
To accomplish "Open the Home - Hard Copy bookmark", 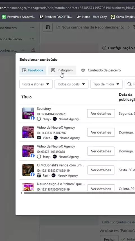I will click(92, 17).
